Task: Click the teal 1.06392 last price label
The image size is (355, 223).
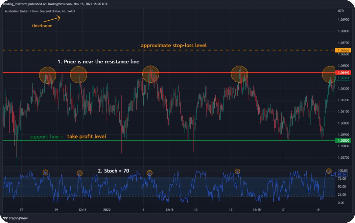Action: coord(343,78)
